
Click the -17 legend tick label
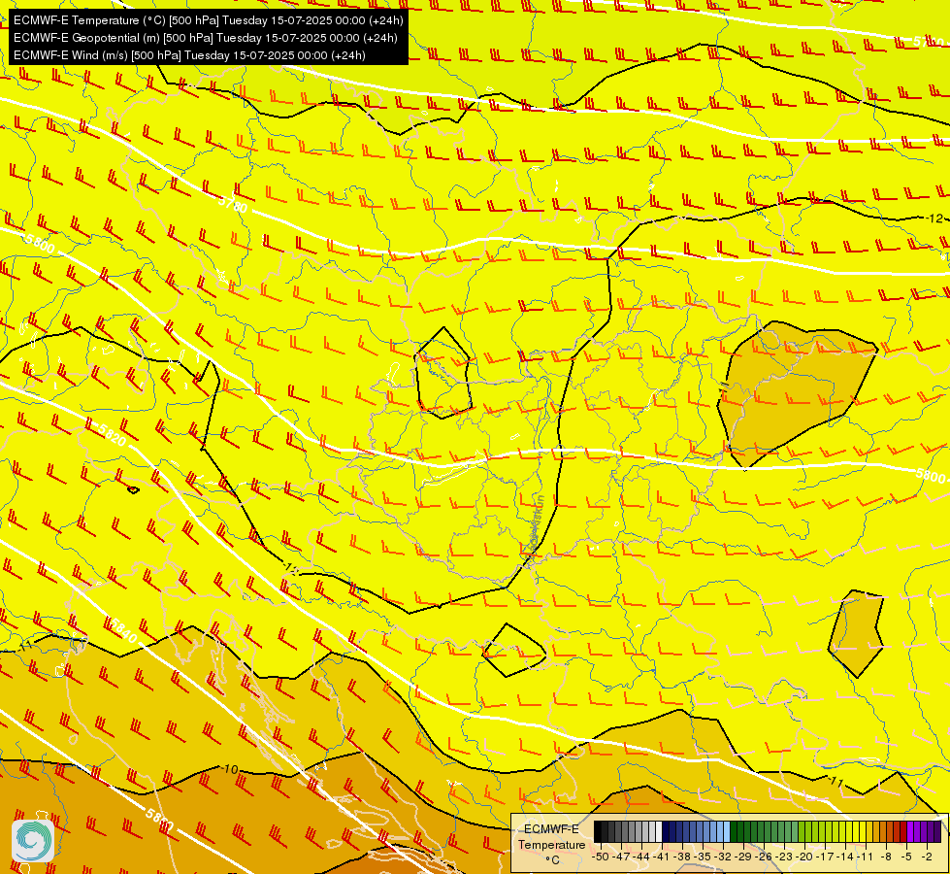825,857
